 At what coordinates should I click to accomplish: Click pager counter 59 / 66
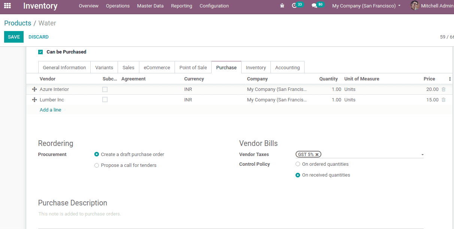447,37
